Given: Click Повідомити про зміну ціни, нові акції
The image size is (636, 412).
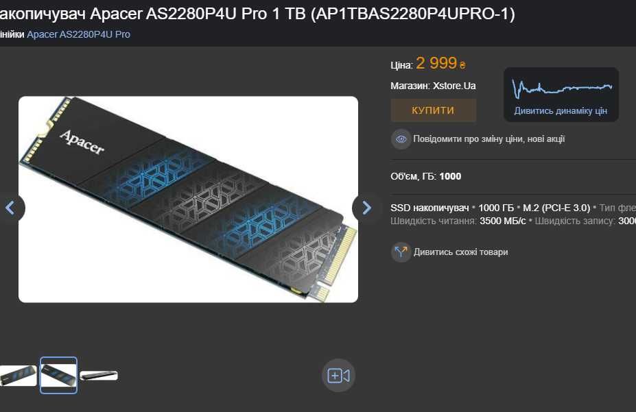Looking at the screenshot, I should (x=488, y=139).
